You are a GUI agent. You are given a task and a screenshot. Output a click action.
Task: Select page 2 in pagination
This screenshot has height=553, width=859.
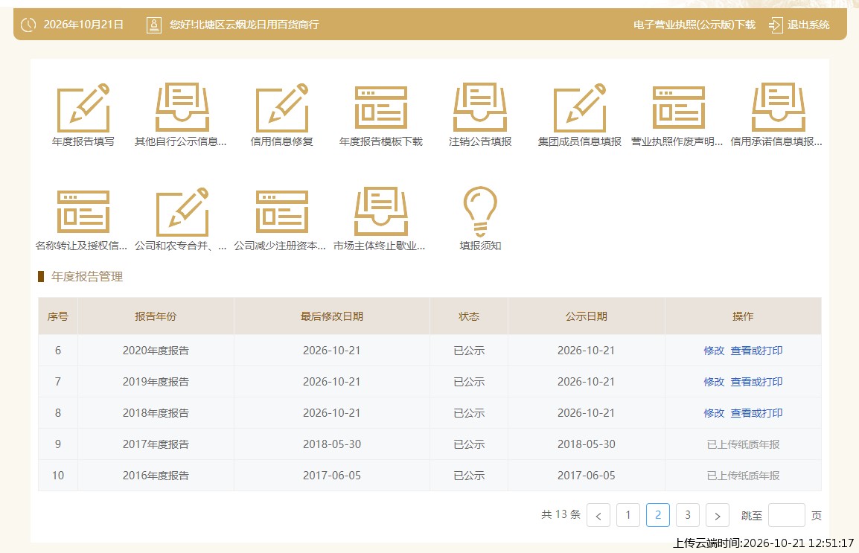pos(658,515)
